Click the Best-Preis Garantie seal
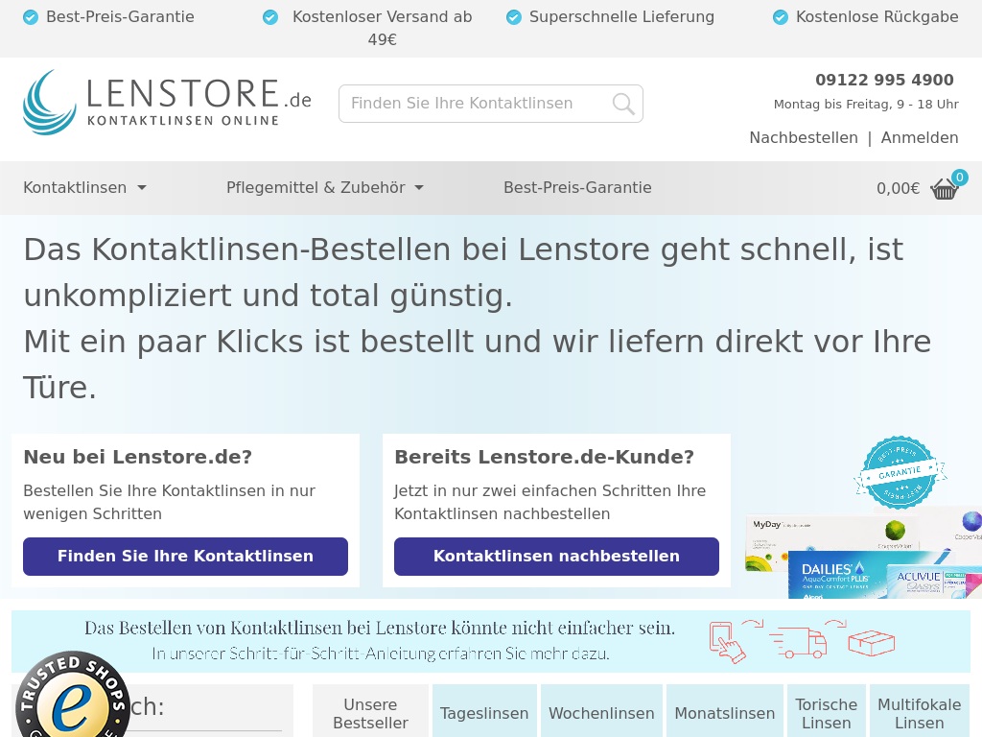Image resolution: width=982 pixels, height=737 pixels. [899, 472]
